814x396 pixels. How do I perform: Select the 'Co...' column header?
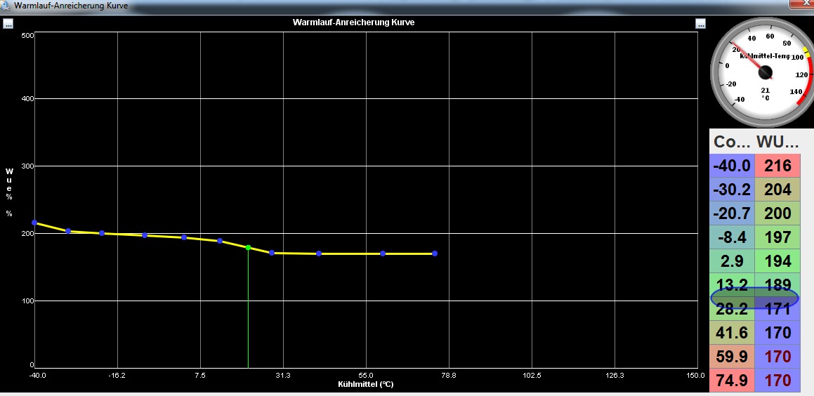click(733, 141)
